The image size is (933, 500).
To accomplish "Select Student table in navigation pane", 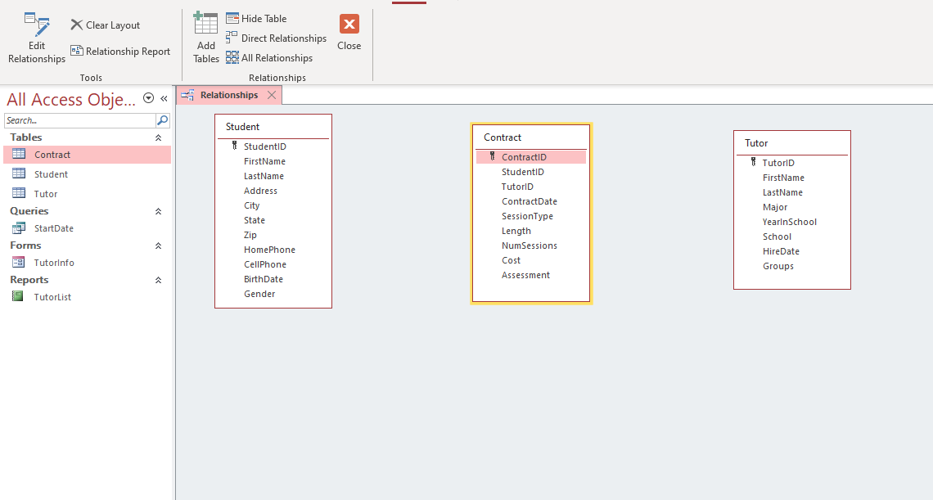I will pos(88,174).
